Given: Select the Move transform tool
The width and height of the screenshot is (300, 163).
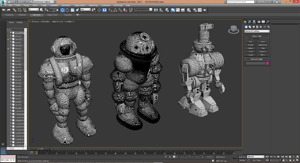Looking at the screenshot, I should tap(63, 10).
